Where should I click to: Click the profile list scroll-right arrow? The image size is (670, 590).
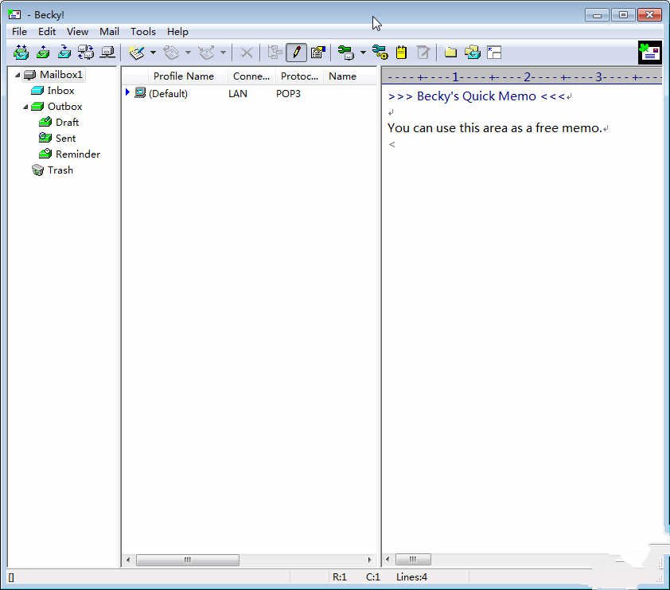[x=369, y=560]
